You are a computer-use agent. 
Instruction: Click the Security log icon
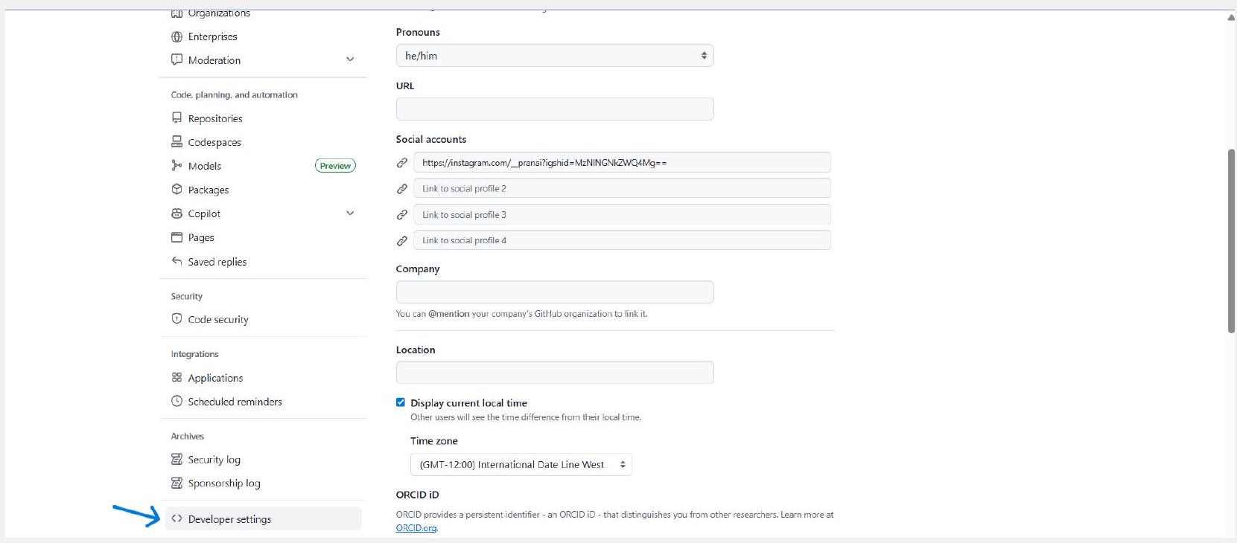(x=177, y=459)
